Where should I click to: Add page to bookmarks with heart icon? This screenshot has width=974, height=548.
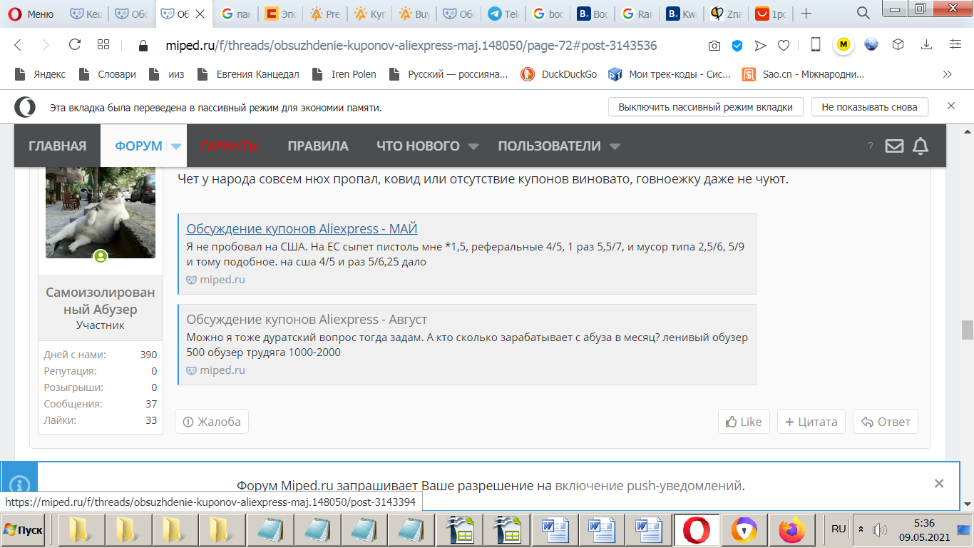tap(784, 46)
